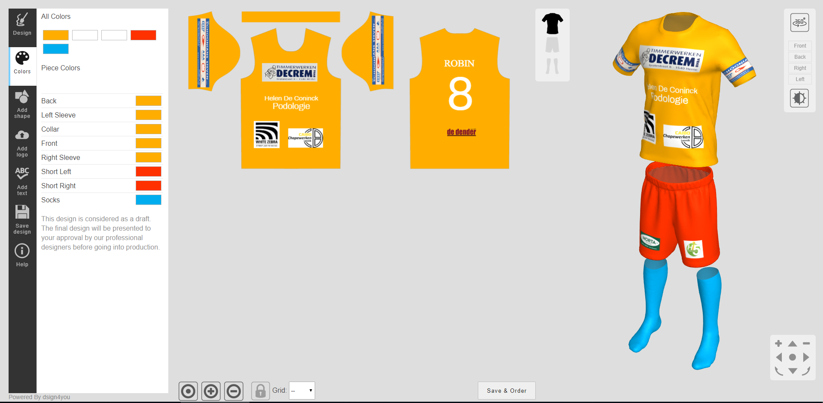Select the black shirt garment thumbnail
Image resolution: width=823 pixels, height=403 pixels.
pyautogui.click(x=552, y=24)
